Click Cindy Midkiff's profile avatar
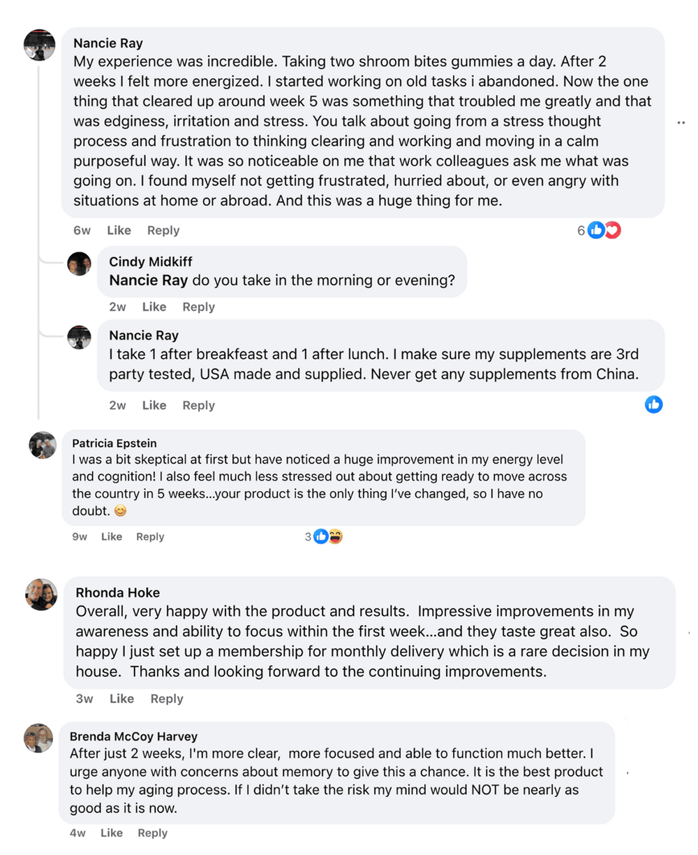Viewport: 698px width, 855px height. point(79,264)
